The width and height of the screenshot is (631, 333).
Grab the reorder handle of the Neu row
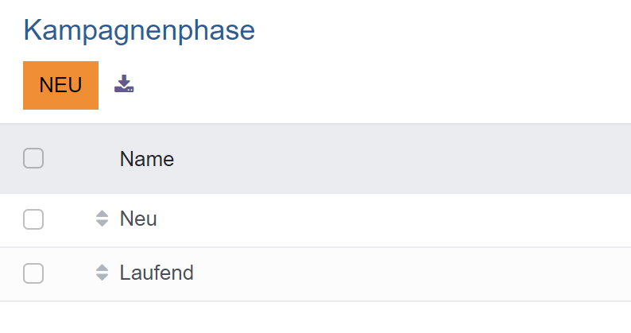point(102,219)
